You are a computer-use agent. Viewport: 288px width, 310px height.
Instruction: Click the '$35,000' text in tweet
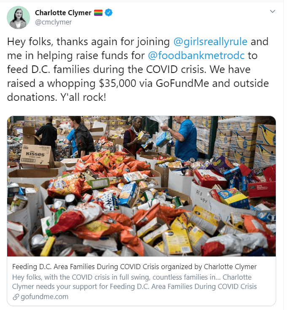117,83
